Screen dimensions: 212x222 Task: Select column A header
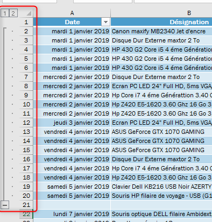coord(72,13)
